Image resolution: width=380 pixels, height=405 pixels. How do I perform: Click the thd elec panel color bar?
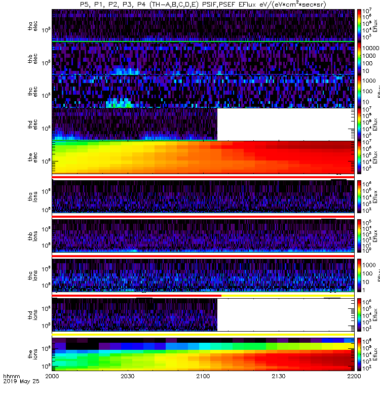(x=359, y=124)
